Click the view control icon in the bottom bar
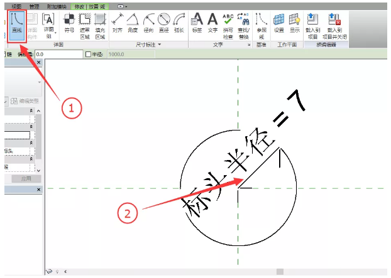Screen dimensions: 391x278 (49, 271)
